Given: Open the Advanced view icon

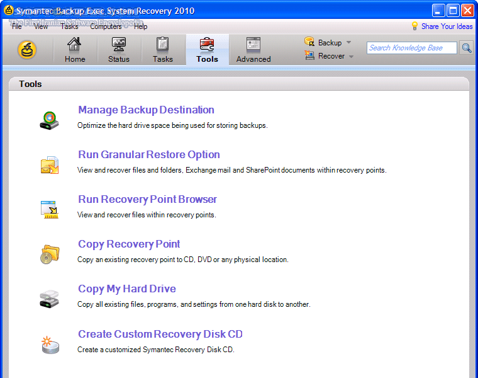Looking at the screenshot, I should pyautogui.click(x=253, y=45).
